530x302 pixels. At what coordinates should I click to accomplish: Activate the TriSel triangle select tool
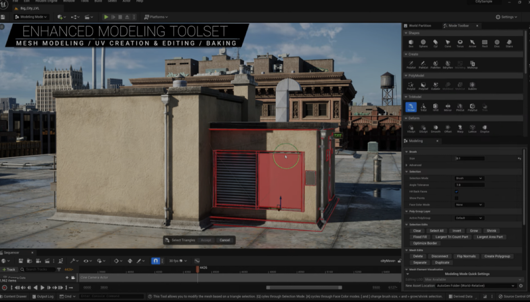tap(411, 107)
